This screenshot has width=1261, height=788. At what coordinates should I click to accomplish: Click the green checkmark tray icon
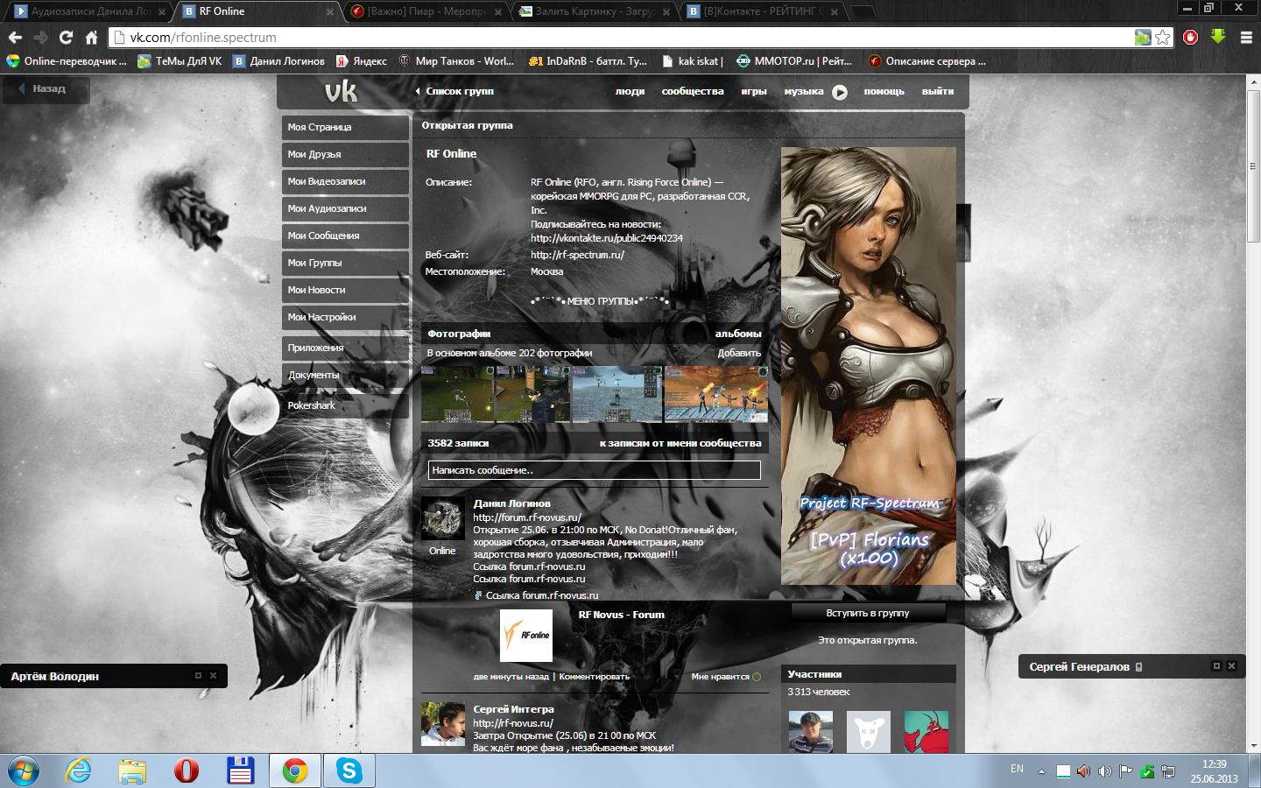point(1147,771)
